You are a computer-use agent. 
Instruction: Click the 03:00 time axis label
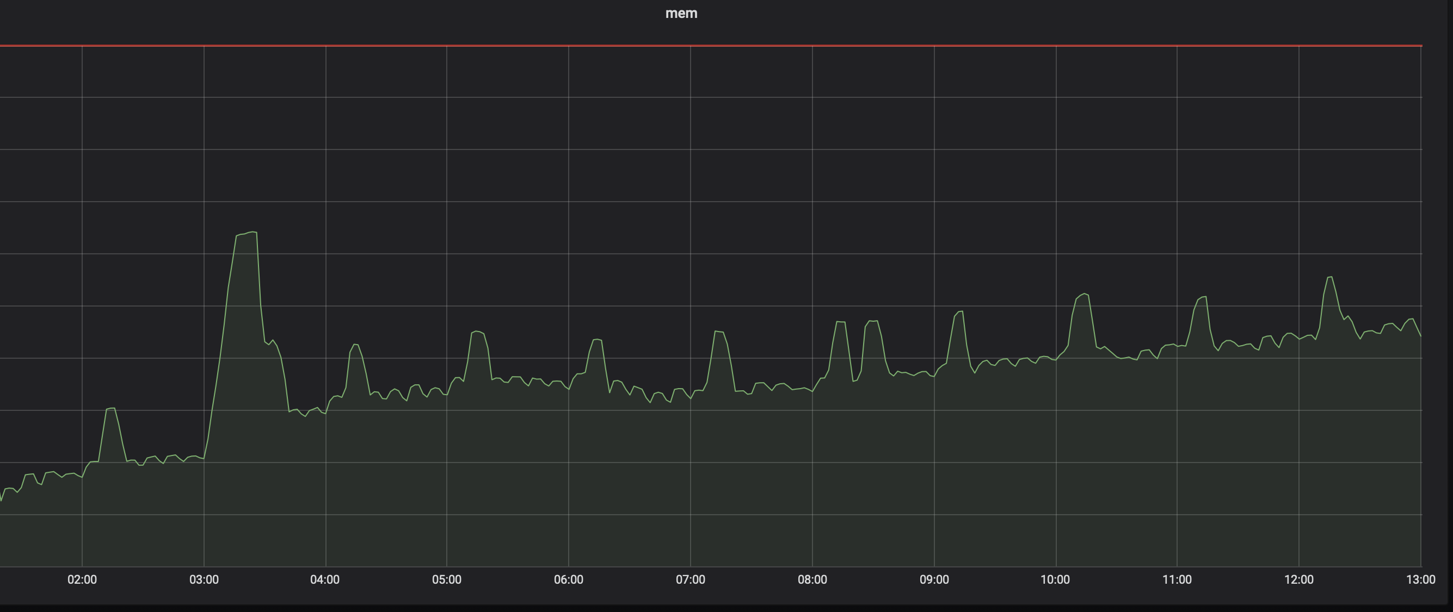204,579
